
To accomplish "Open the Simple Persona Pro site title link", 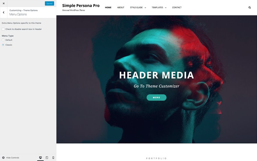I will [x=81, y=6].
